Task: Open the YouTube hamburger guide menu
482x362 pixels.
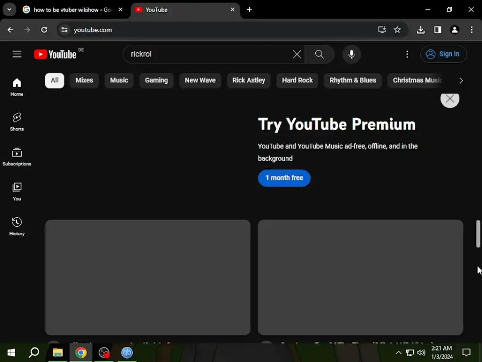Action: pyautogui.click(x=17, y=54)
